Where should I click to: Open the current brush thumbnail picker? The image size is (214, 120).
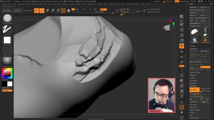pos(7,19)
